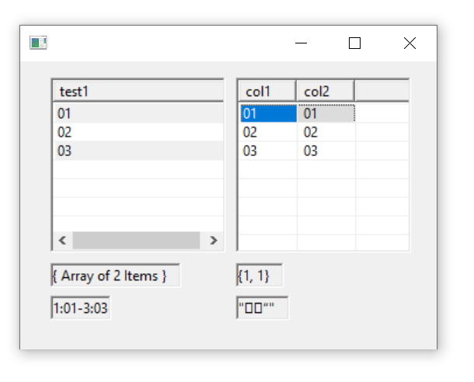Click the "{1, 1}" text field
Viewport: 474px width, 382px height.
tap(260, 276)
